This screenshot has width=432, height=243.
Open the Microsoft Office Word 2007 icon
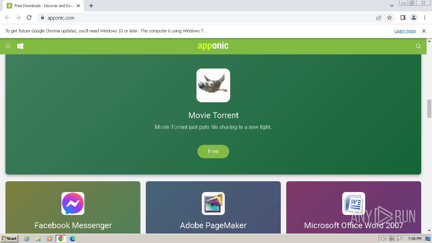tap(354, 204)
